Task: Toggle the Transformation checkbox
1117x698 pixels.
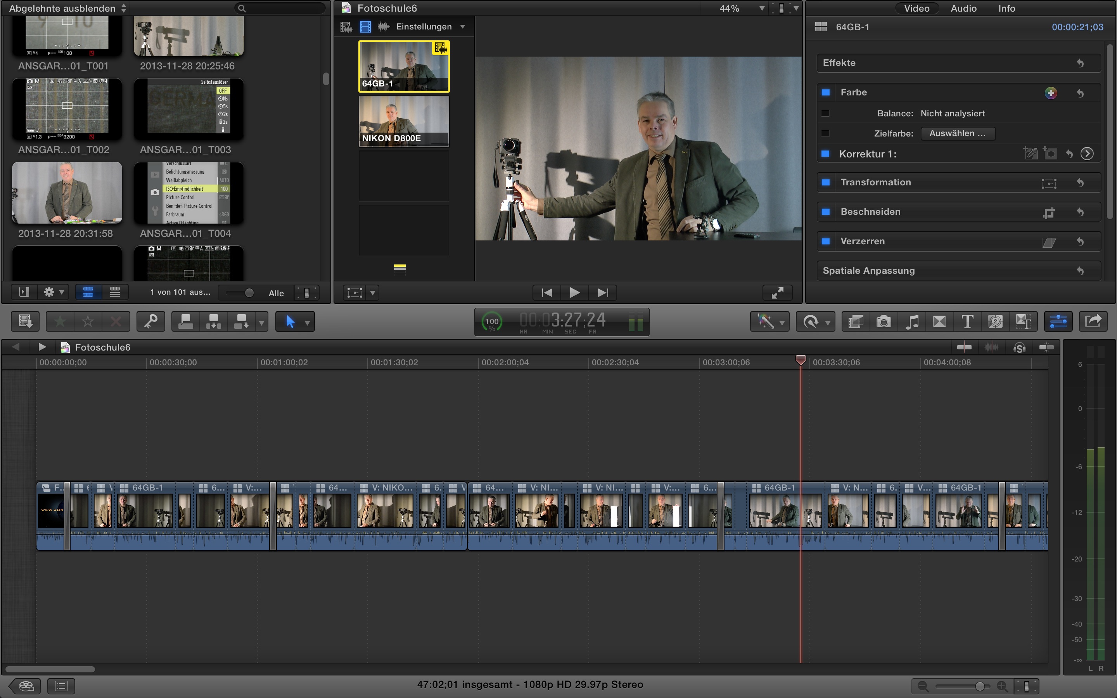Action: [826, 183]
